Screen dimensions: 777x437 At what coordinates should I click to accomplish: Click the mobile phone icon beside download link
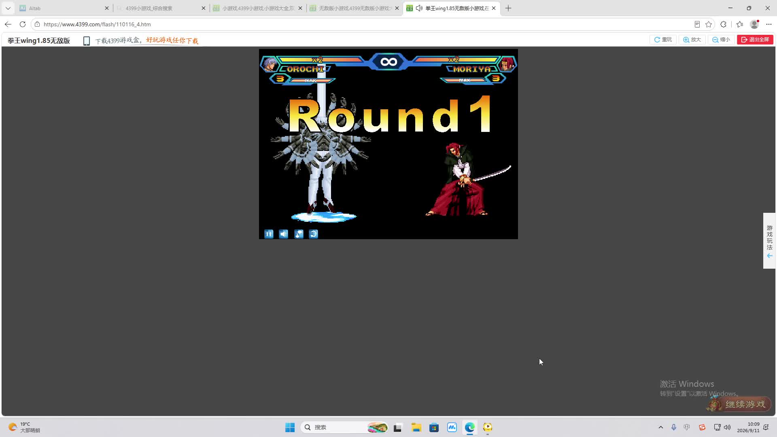point(86,41)
